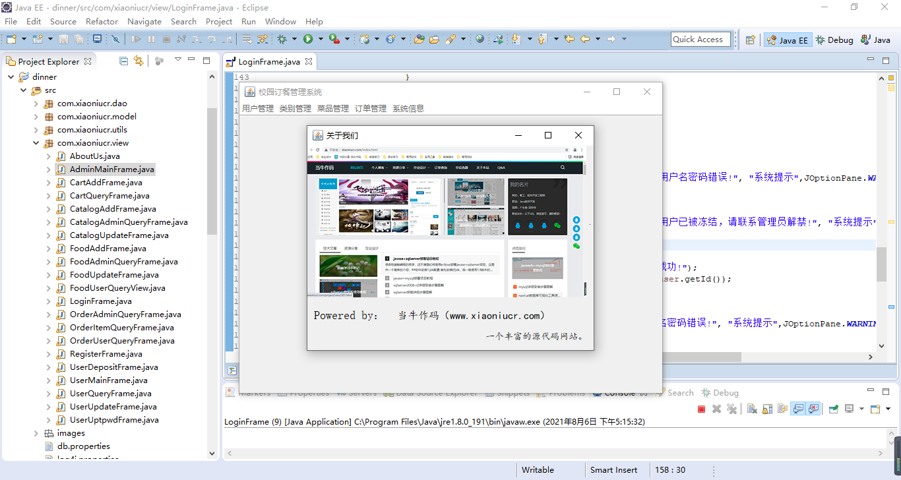This screenshot has height=480, width=901.
Task: Select UserUptpwdFrame.java in Project Explorer
Action: [113, 420]
